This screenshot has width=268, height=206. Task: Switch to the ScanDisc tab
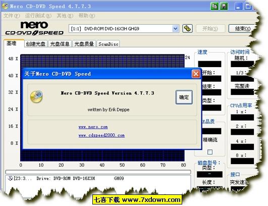[108, 44]
